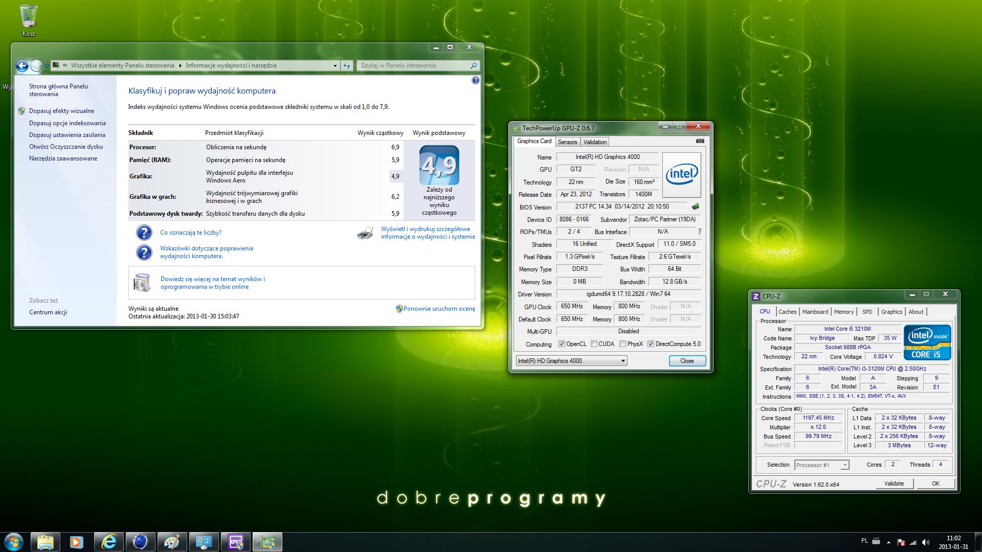982x552 pixels.
Task: Click the Bus Interface question mark icon
Action: 699,232
